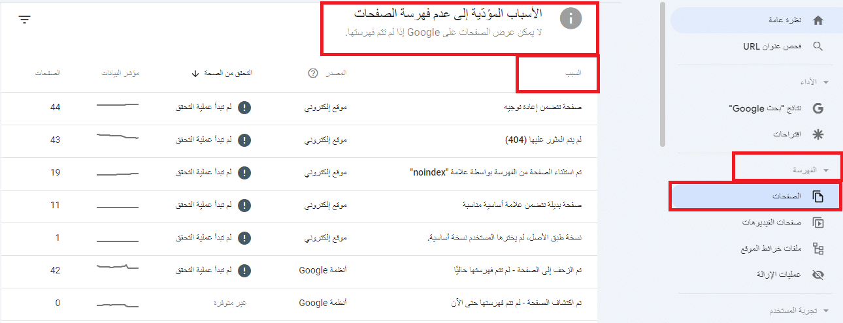This screenshot has width=843, height=323.
Task: Click validation icon in crawled-not-indexed row
Action: click(x=244, y=269)
